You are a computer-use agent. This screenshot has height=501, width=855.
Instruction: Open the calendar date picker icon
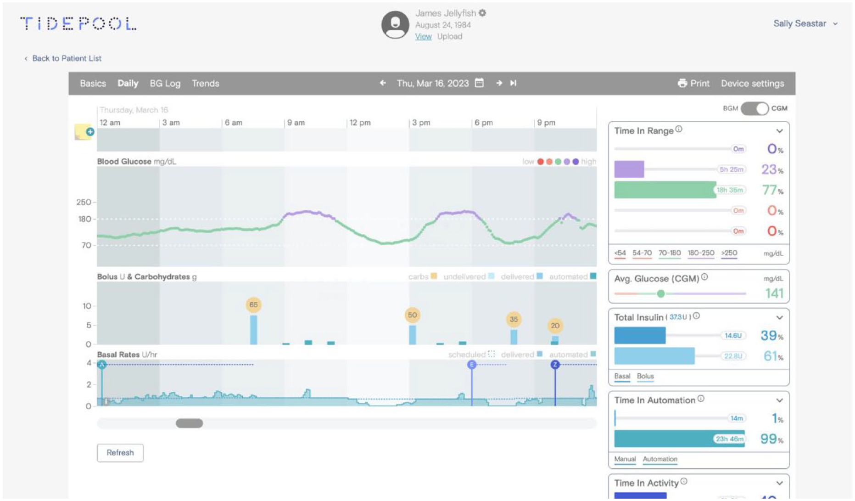[x=479, y=83]
